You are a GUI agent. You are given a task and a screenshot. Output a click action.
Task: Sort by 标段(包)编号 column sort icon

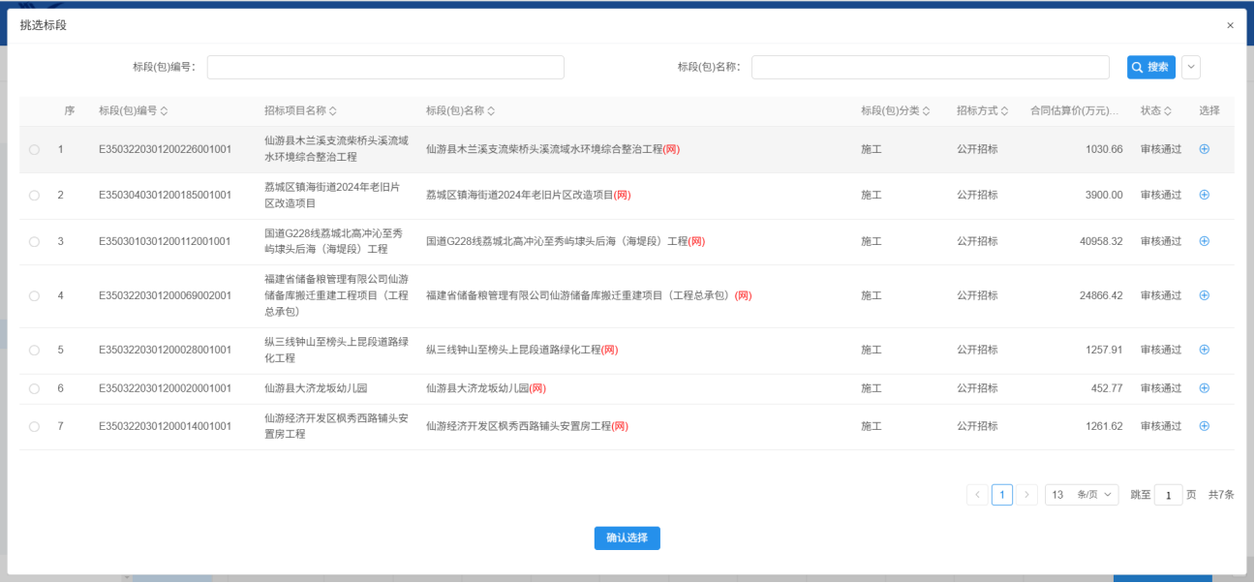pyautogui.click(x=165, y=111)
